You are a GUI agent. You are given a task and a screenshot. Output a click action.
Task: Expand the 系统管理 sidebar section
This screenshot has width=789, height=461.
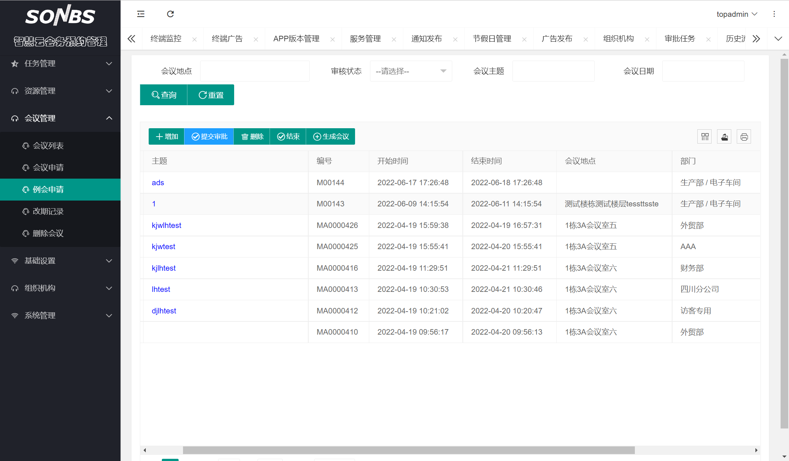(60, 315)
